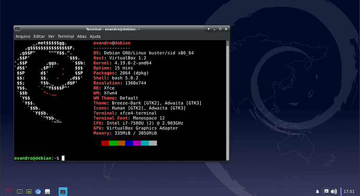Viewport: 360px width, 196px height.
Task: Click the GPU line 'VirtualBox Graphics Adapter'
Action: point(136,128)
